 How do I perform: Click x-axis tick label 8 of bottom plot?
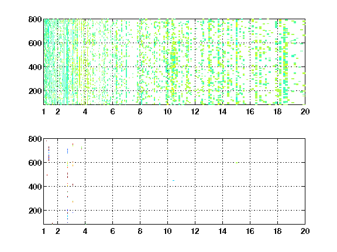(x=140, y=231)
